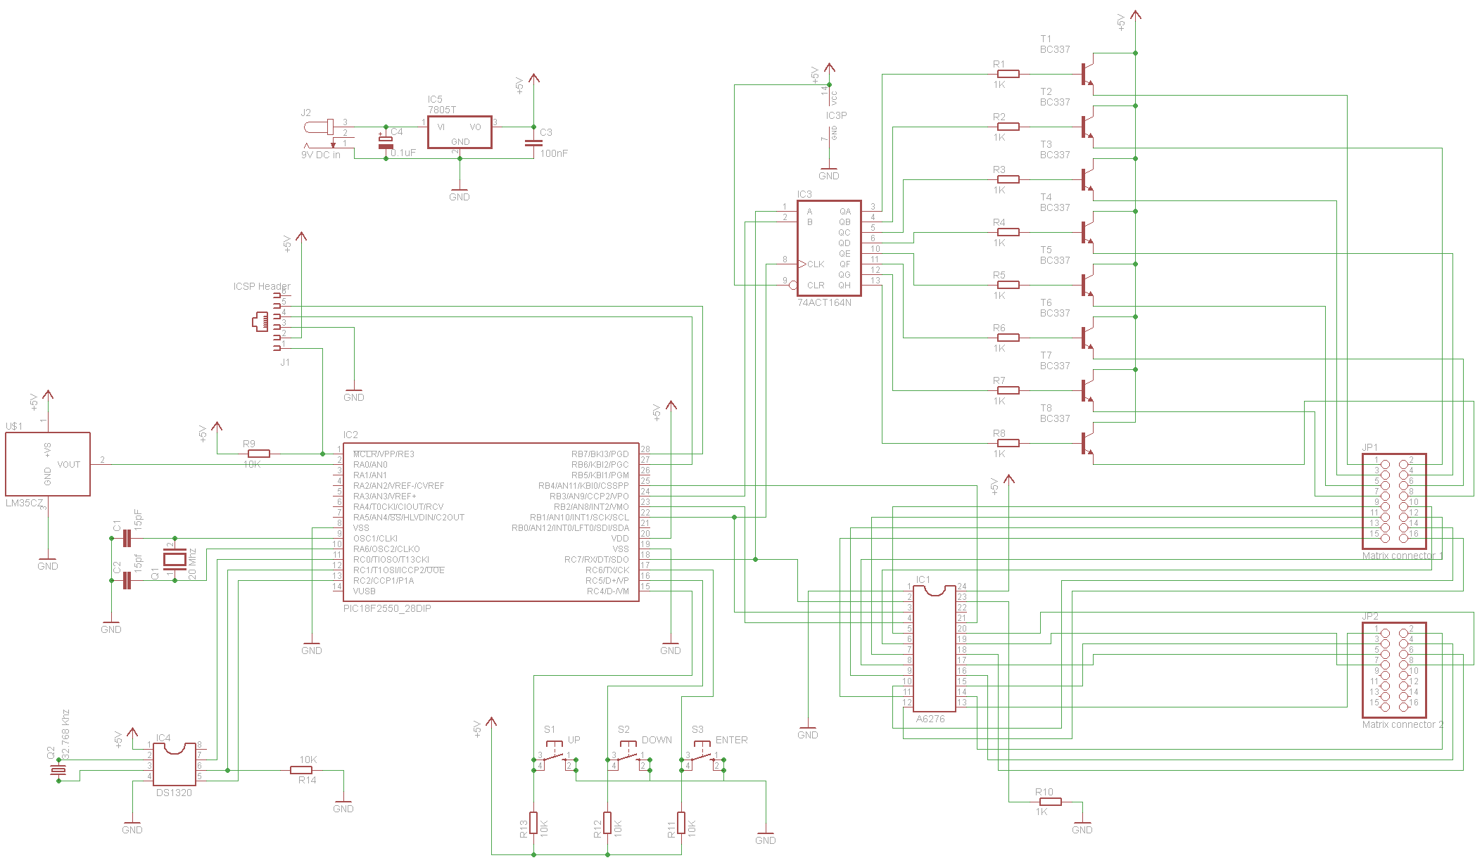Select pull-down resistor R12
The height and width of the screenshot is (865, 1475).
pos(607,823)
